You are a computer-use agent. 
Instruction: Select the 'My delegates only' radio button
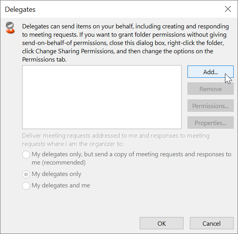26,174
